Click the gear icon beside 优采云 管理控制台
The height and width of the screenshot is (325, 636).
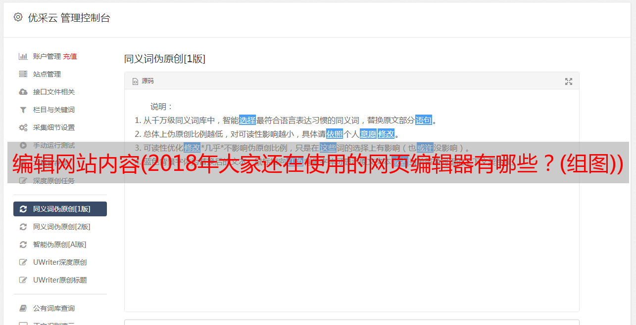pyautogui.click(x=18, y=17)
